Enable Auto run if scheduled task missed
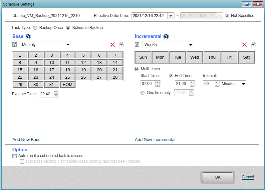Image resolution: width=265 pixels, height=190 pixels. (x=14, y=156)
